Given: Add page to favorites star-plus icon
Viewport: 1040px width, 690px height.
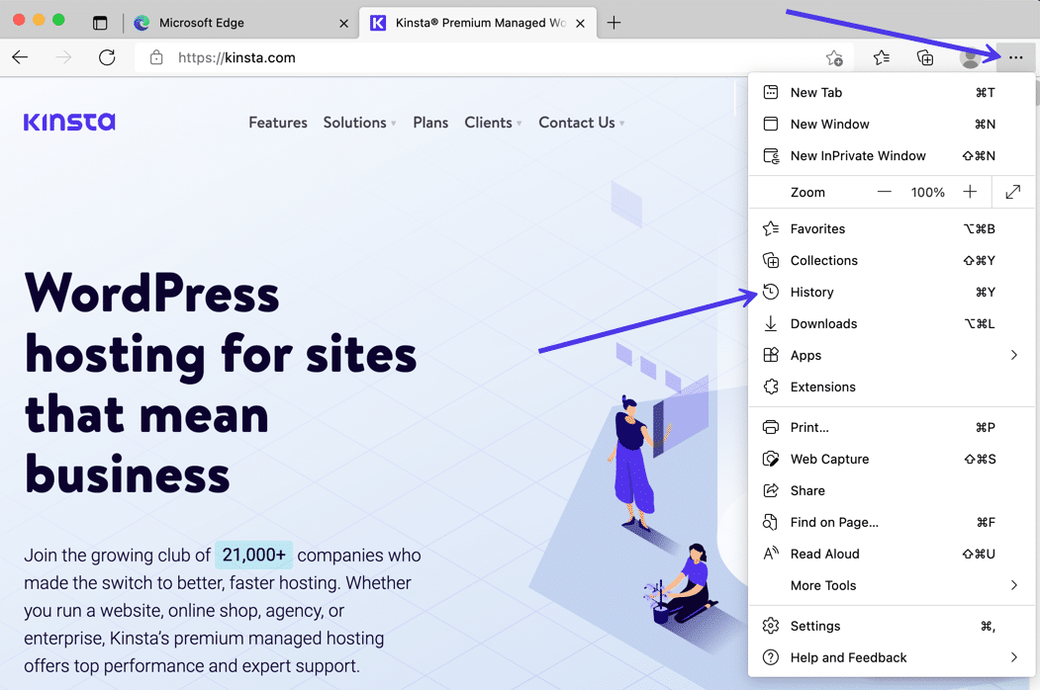Looking at the screenshot, I should (x=834, y=58).
